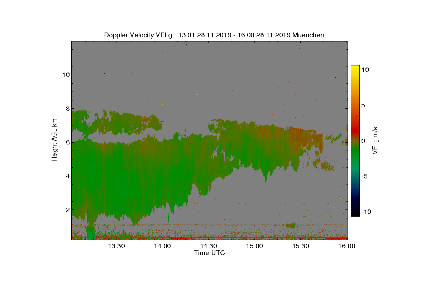Viewport: 430px width, 286px height.
Task: Click the colorbar tick label 0
Action: 363,140
